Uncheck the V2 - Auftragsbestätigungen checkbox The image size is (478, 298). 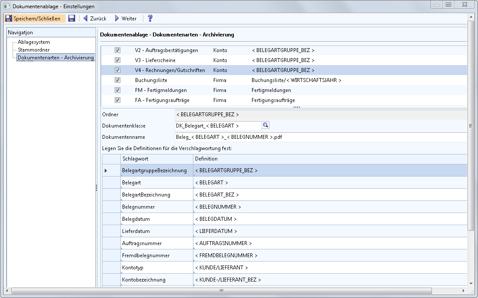pos(117,50)
